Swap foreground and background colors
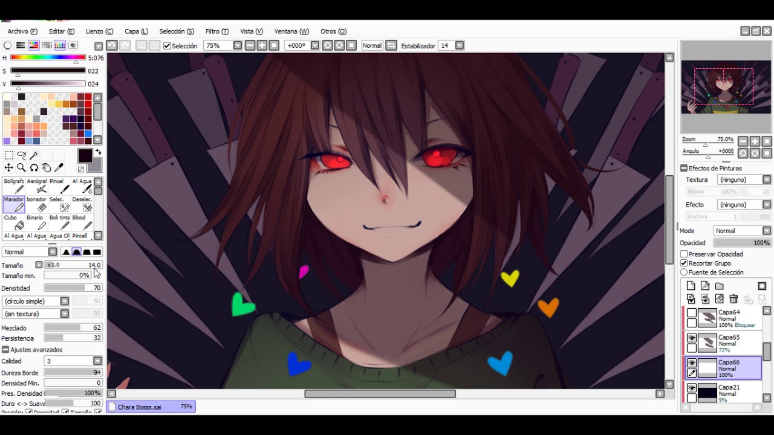 point(98,153)
